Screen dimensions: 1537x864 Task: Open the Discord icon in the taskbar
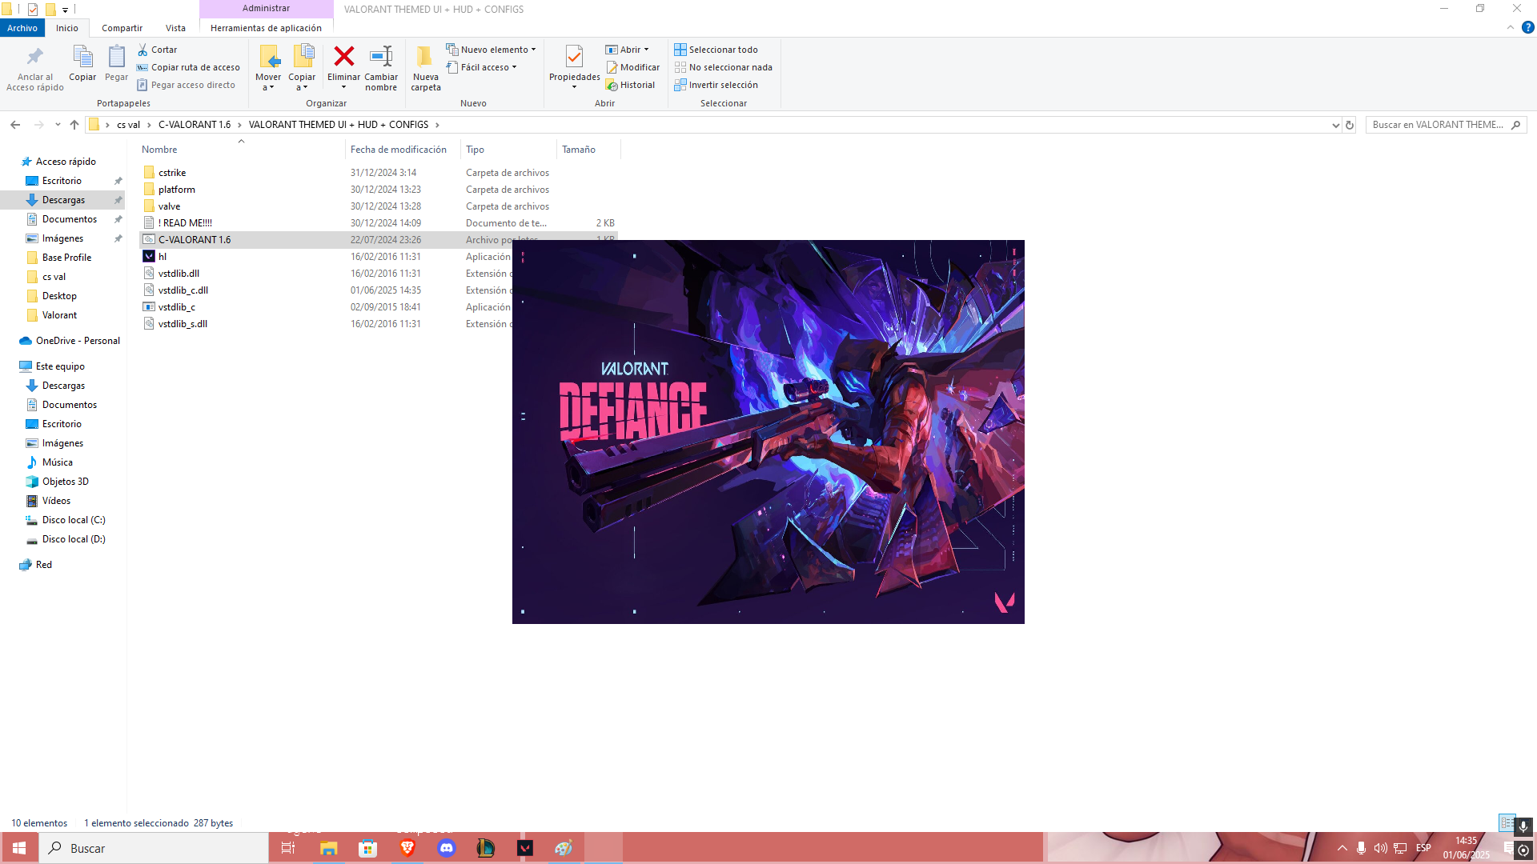447,848
